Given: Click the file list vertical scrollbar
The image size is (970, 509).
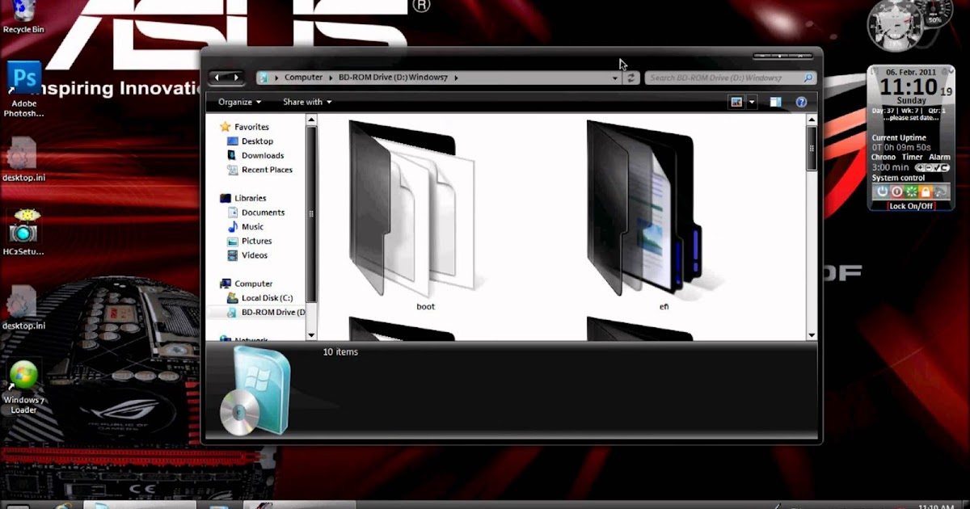Looking at the screenshot, I should click(x=812, y=227).
